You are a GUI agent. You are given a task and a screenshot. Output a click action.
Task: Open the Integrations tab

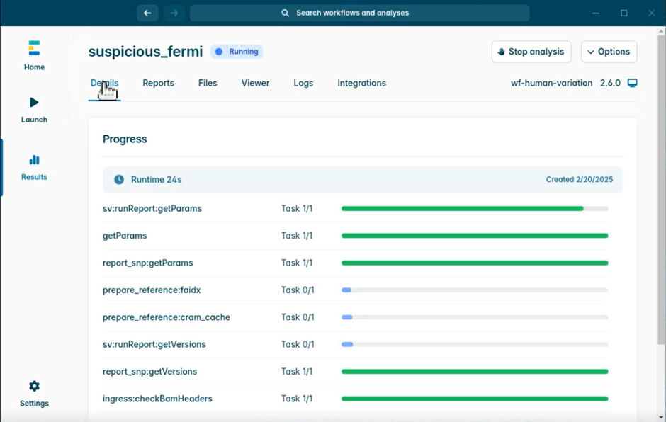(x=362, y=84)
